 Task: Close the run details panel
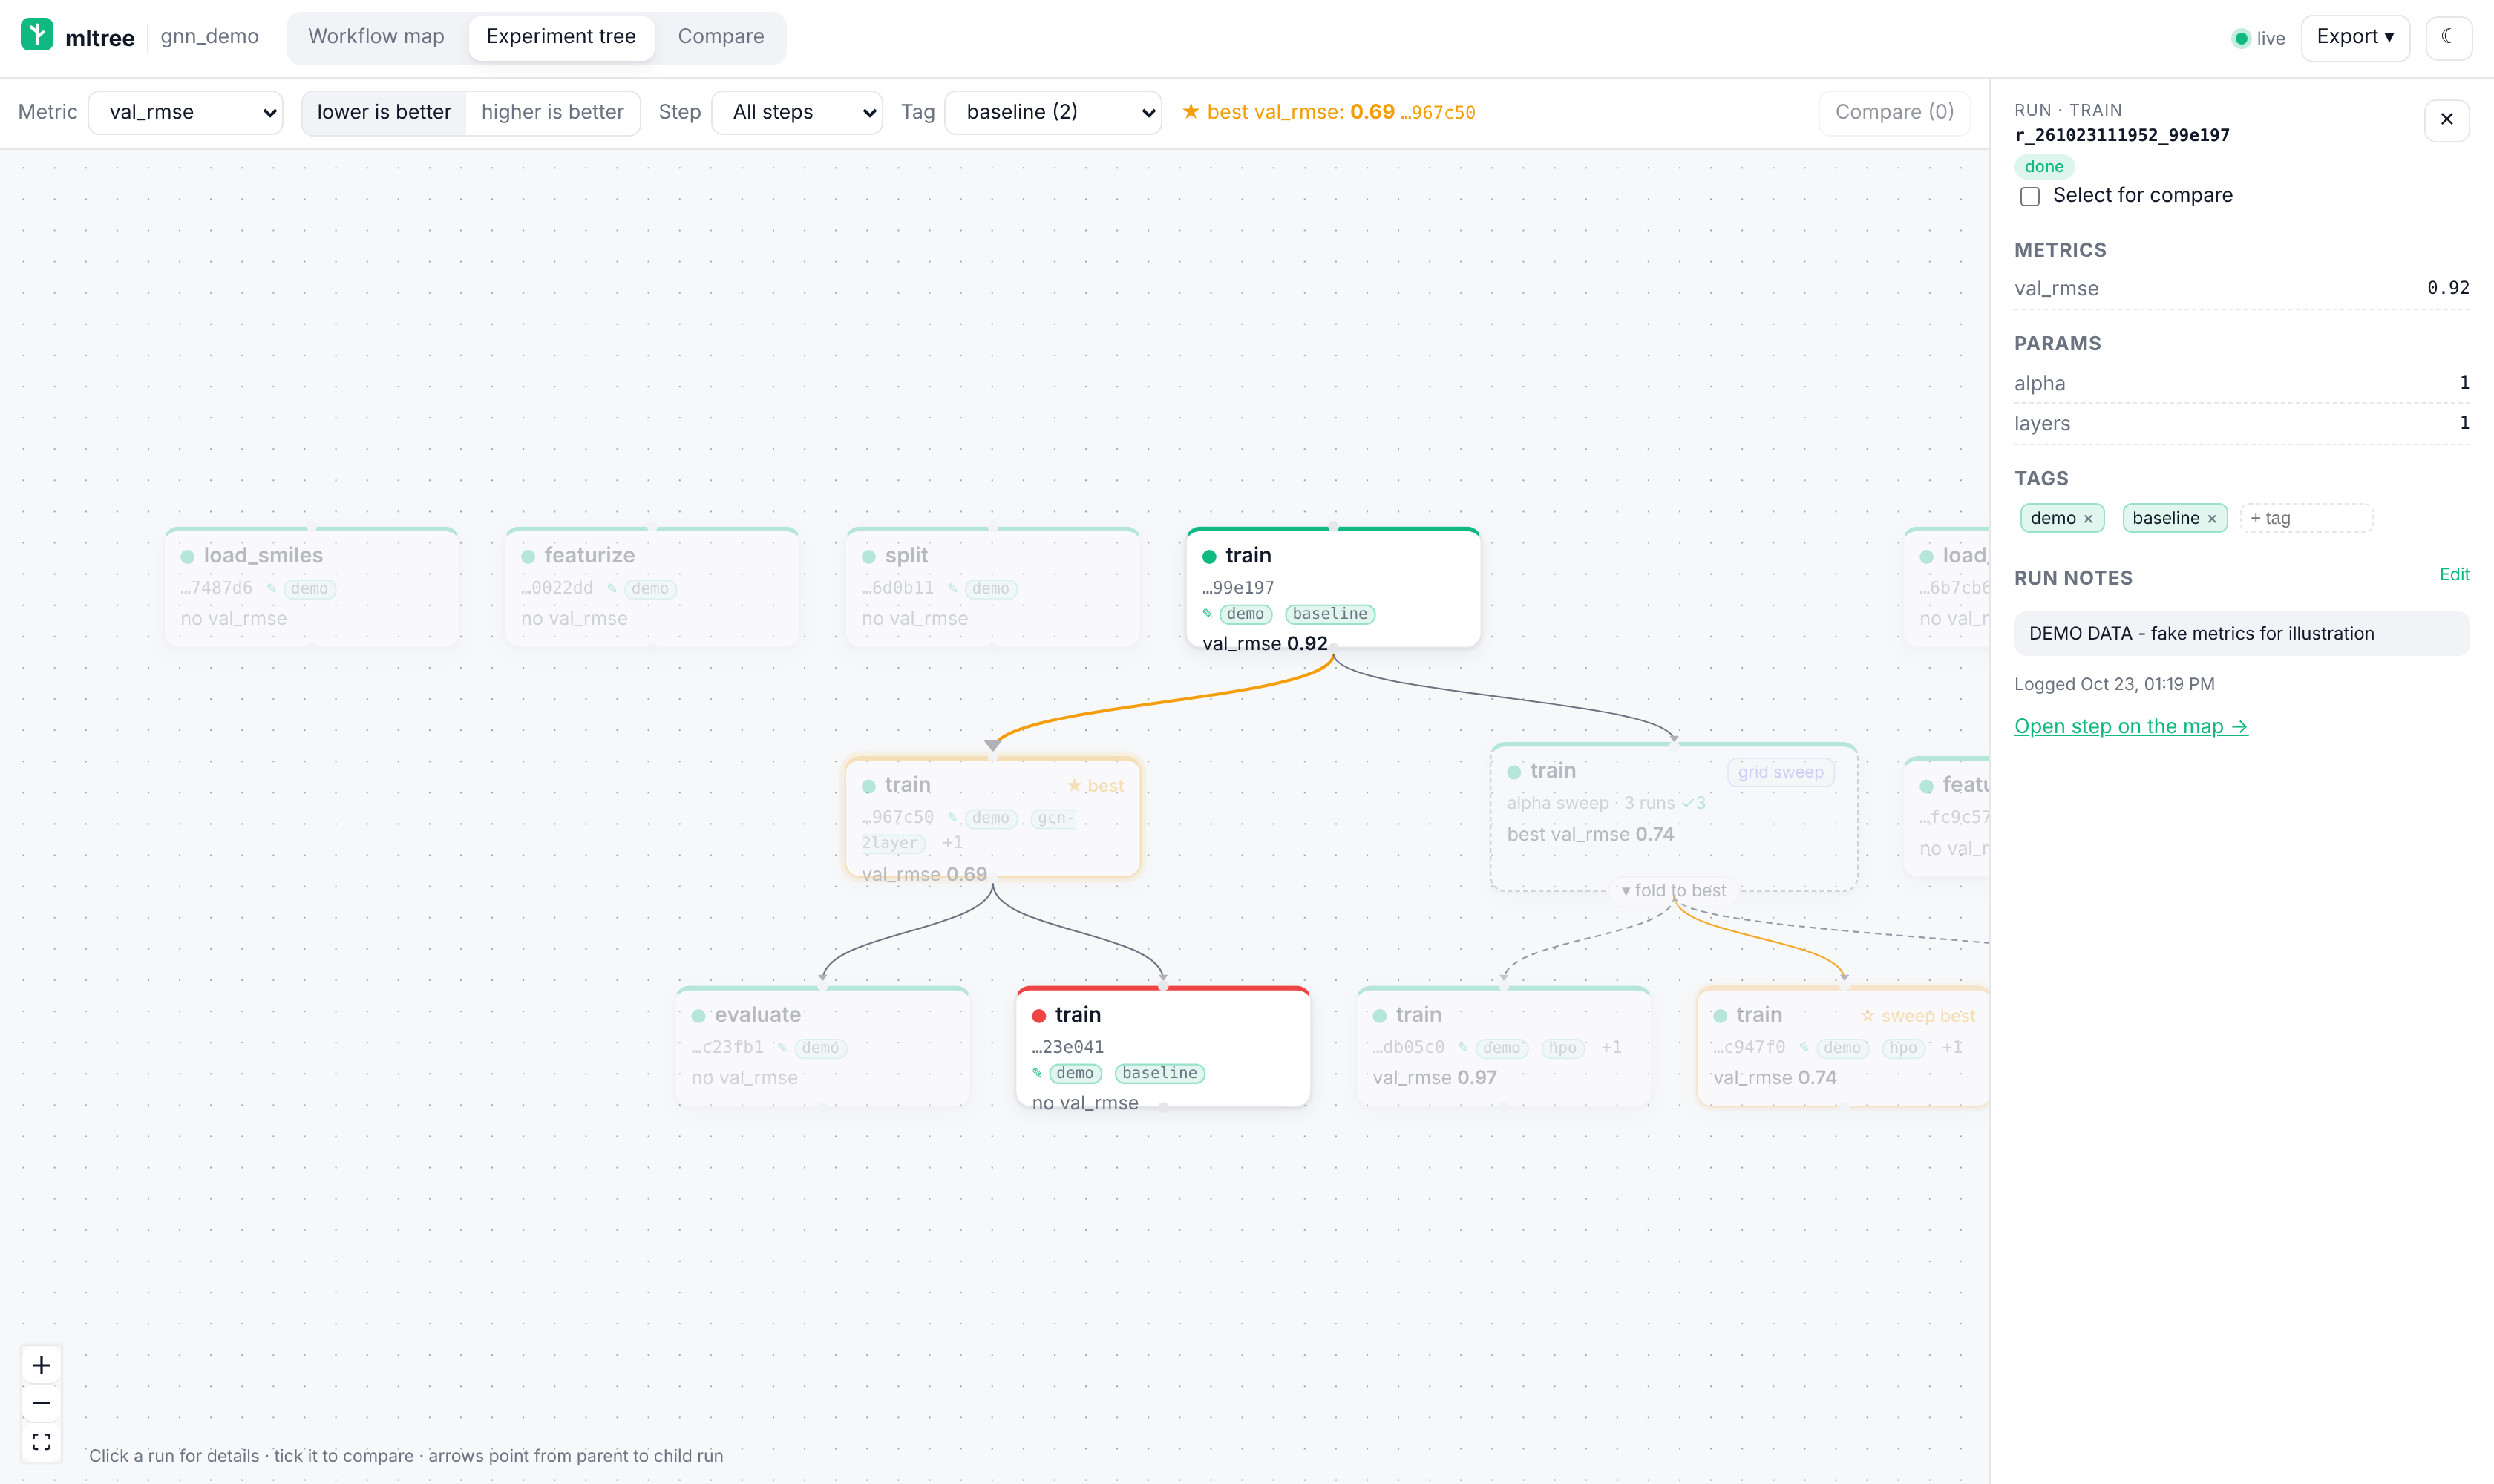point(2446,120)
